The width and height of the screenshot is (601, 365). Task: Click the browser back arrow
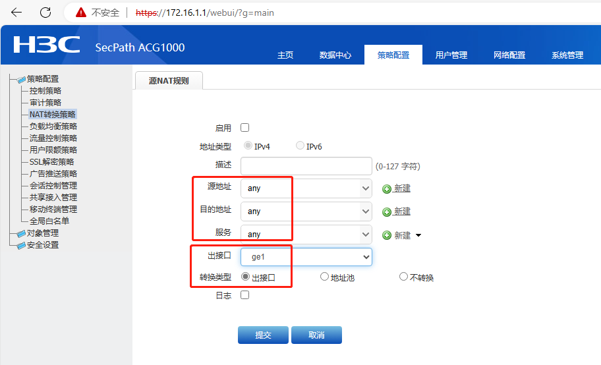tap(16, 13)
